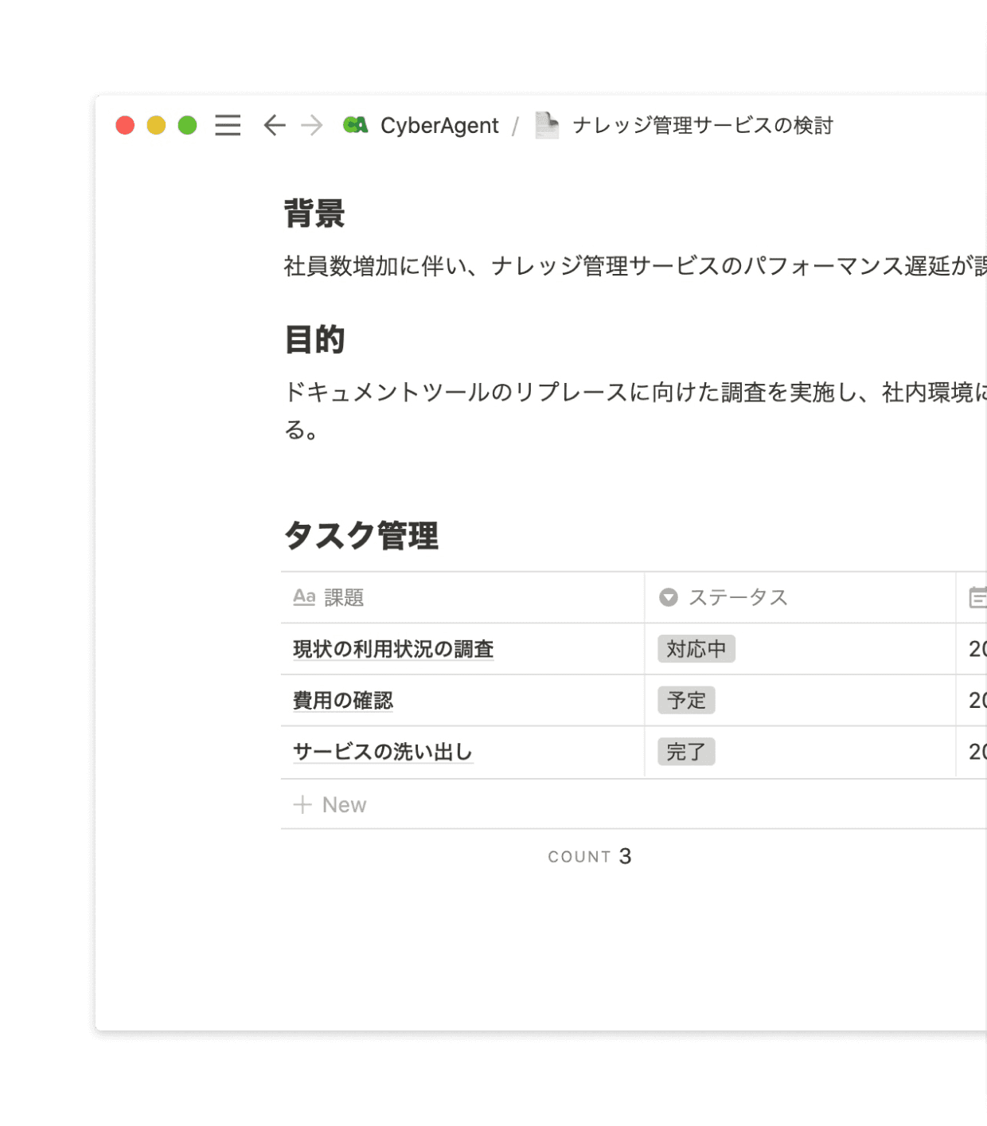Open the 費用の確認 page

341,700
